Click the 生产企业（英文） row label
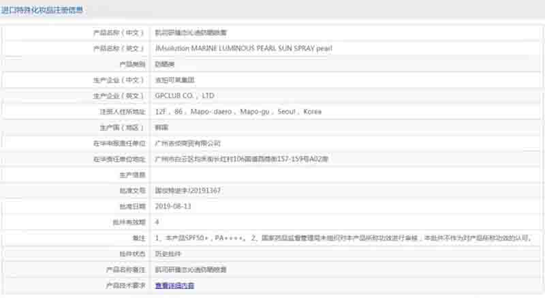This screenshot has width=545, height=298. [119, 95]
